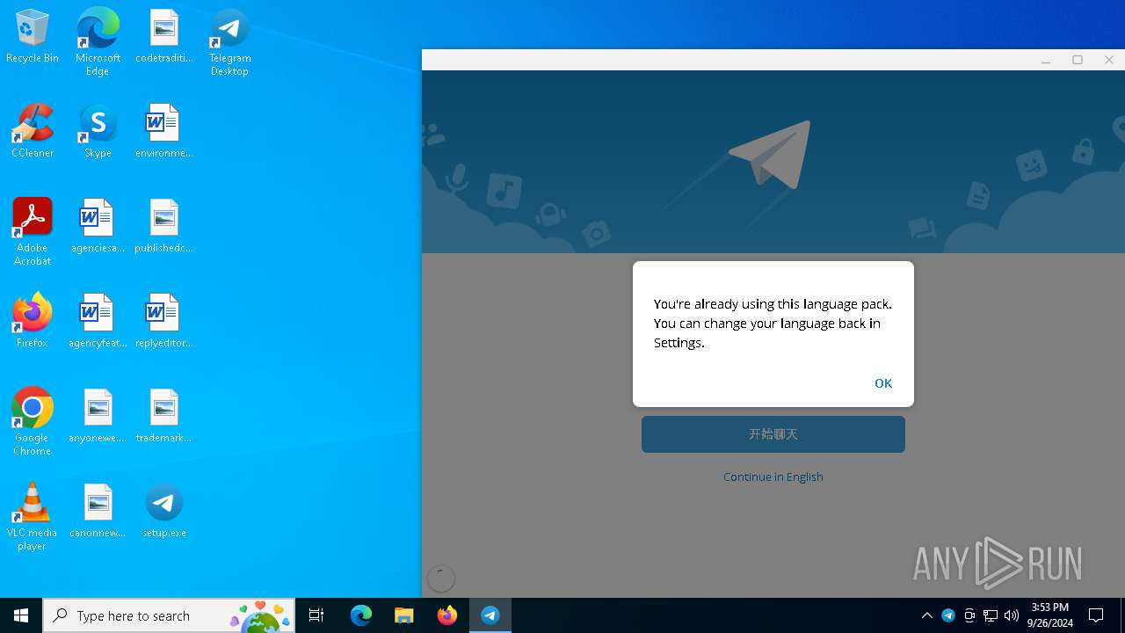Open the notification center
This screenshot has width=1125, height=633.
[1096, 615]
